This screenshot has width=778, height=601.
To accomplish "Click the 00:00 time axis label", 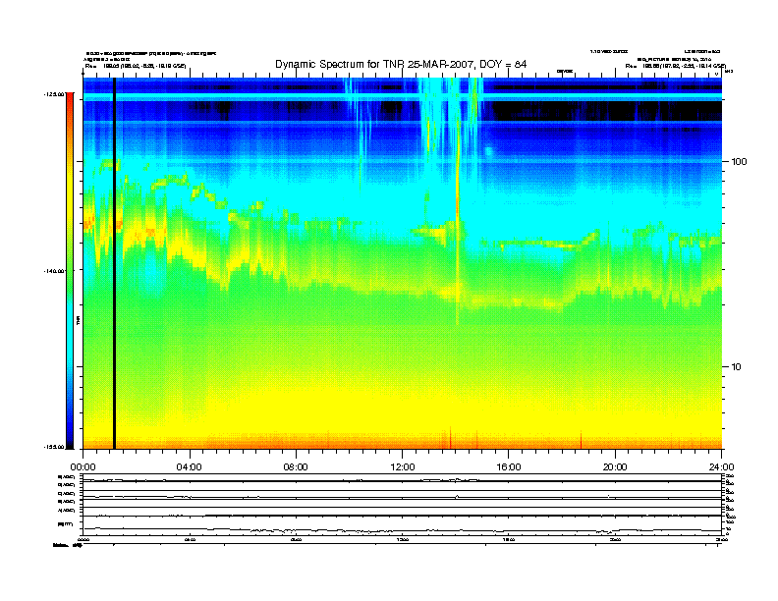I will pos(83,467).
